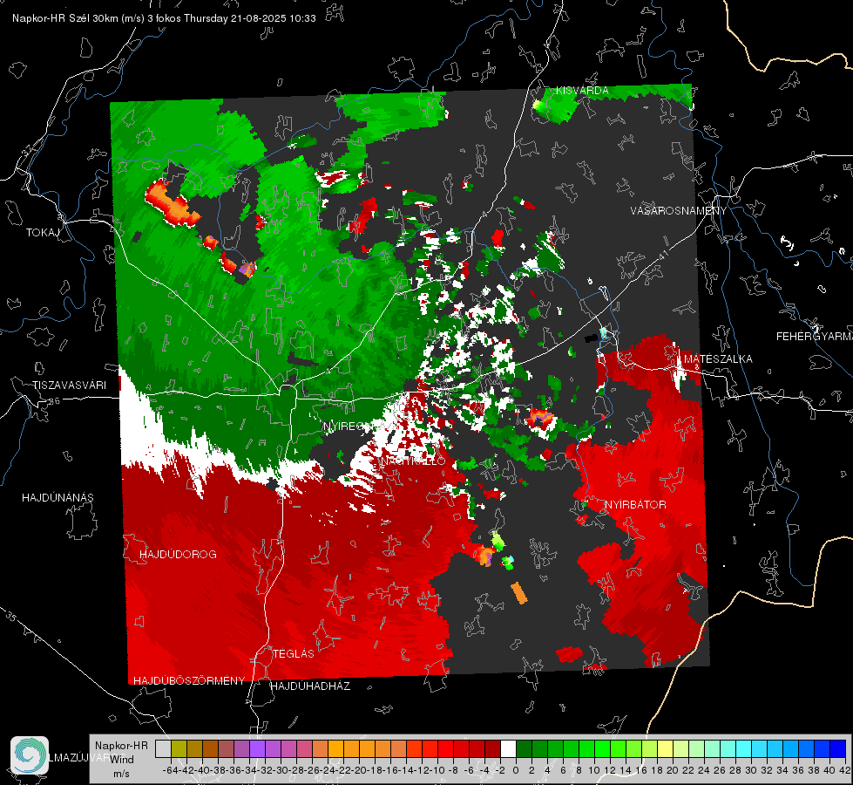Pick the bright red swatch between -10 and -8

pos(445,748)
